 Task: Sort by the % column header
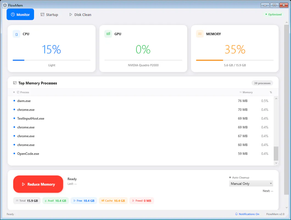coord(271,92)
